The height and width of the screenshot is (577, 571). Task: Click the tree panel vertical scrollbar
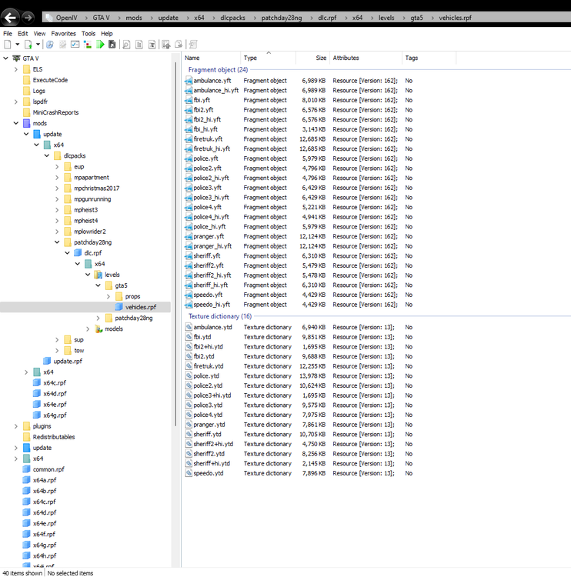tap(175, 244)
